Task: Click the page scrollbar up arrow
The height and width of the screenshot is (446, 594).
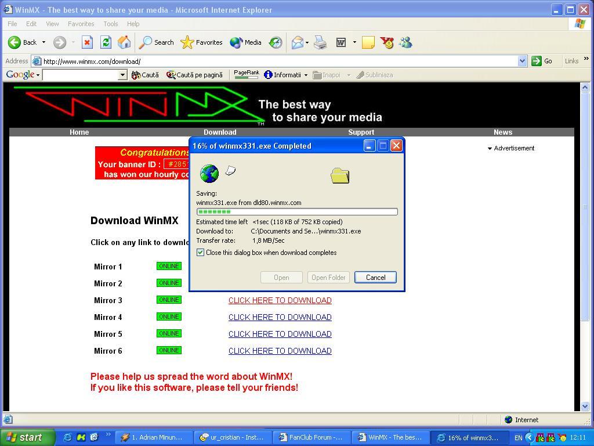Action: (x=585, y=88)
